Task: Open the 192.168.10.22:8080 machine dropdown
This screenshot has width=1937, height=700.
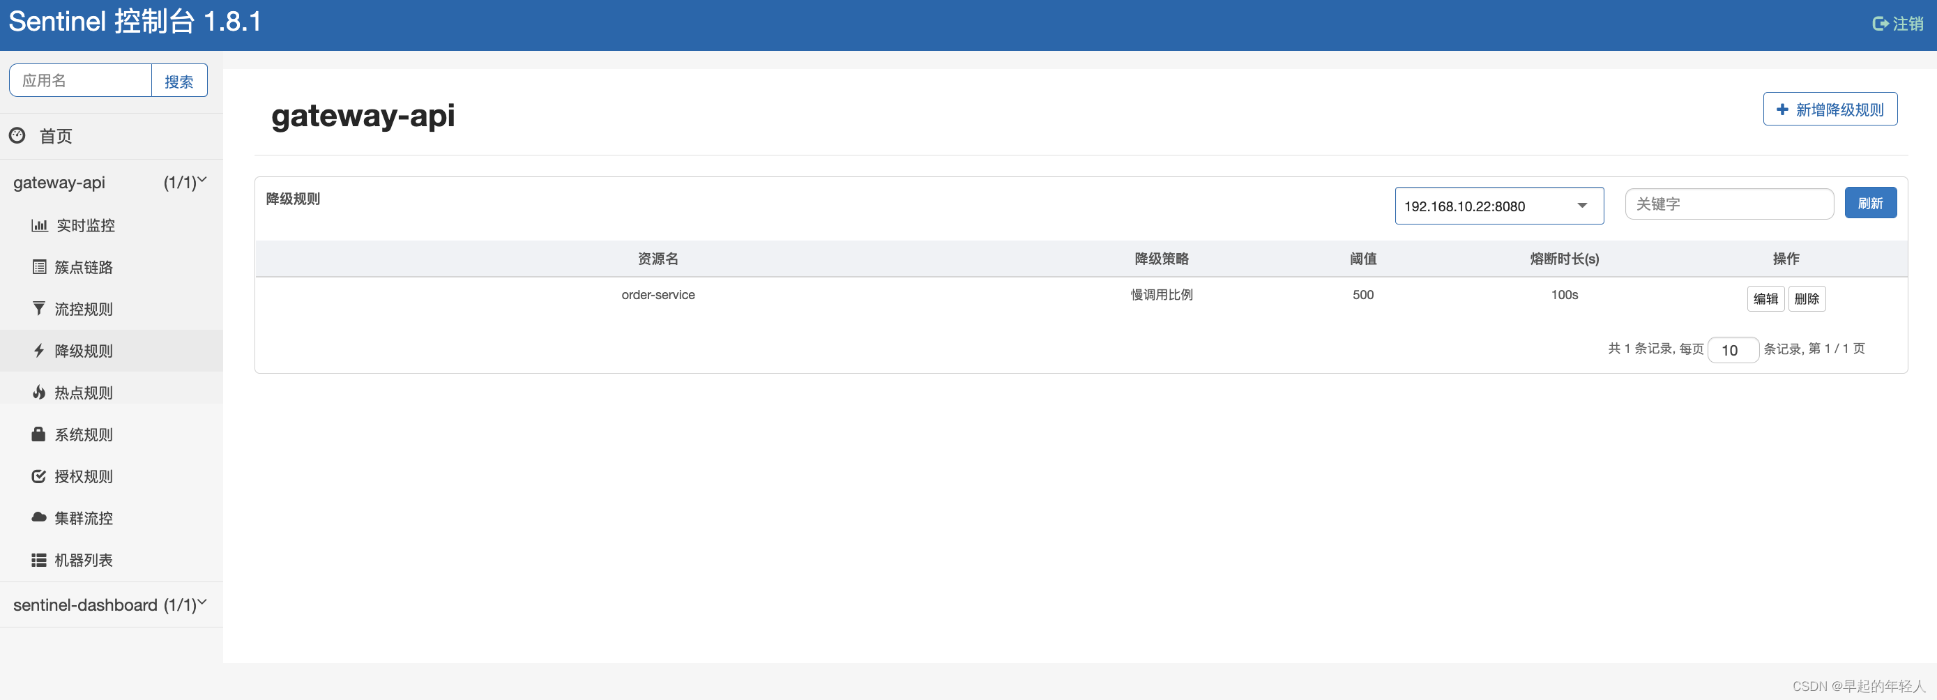Action: (1498, 204)
